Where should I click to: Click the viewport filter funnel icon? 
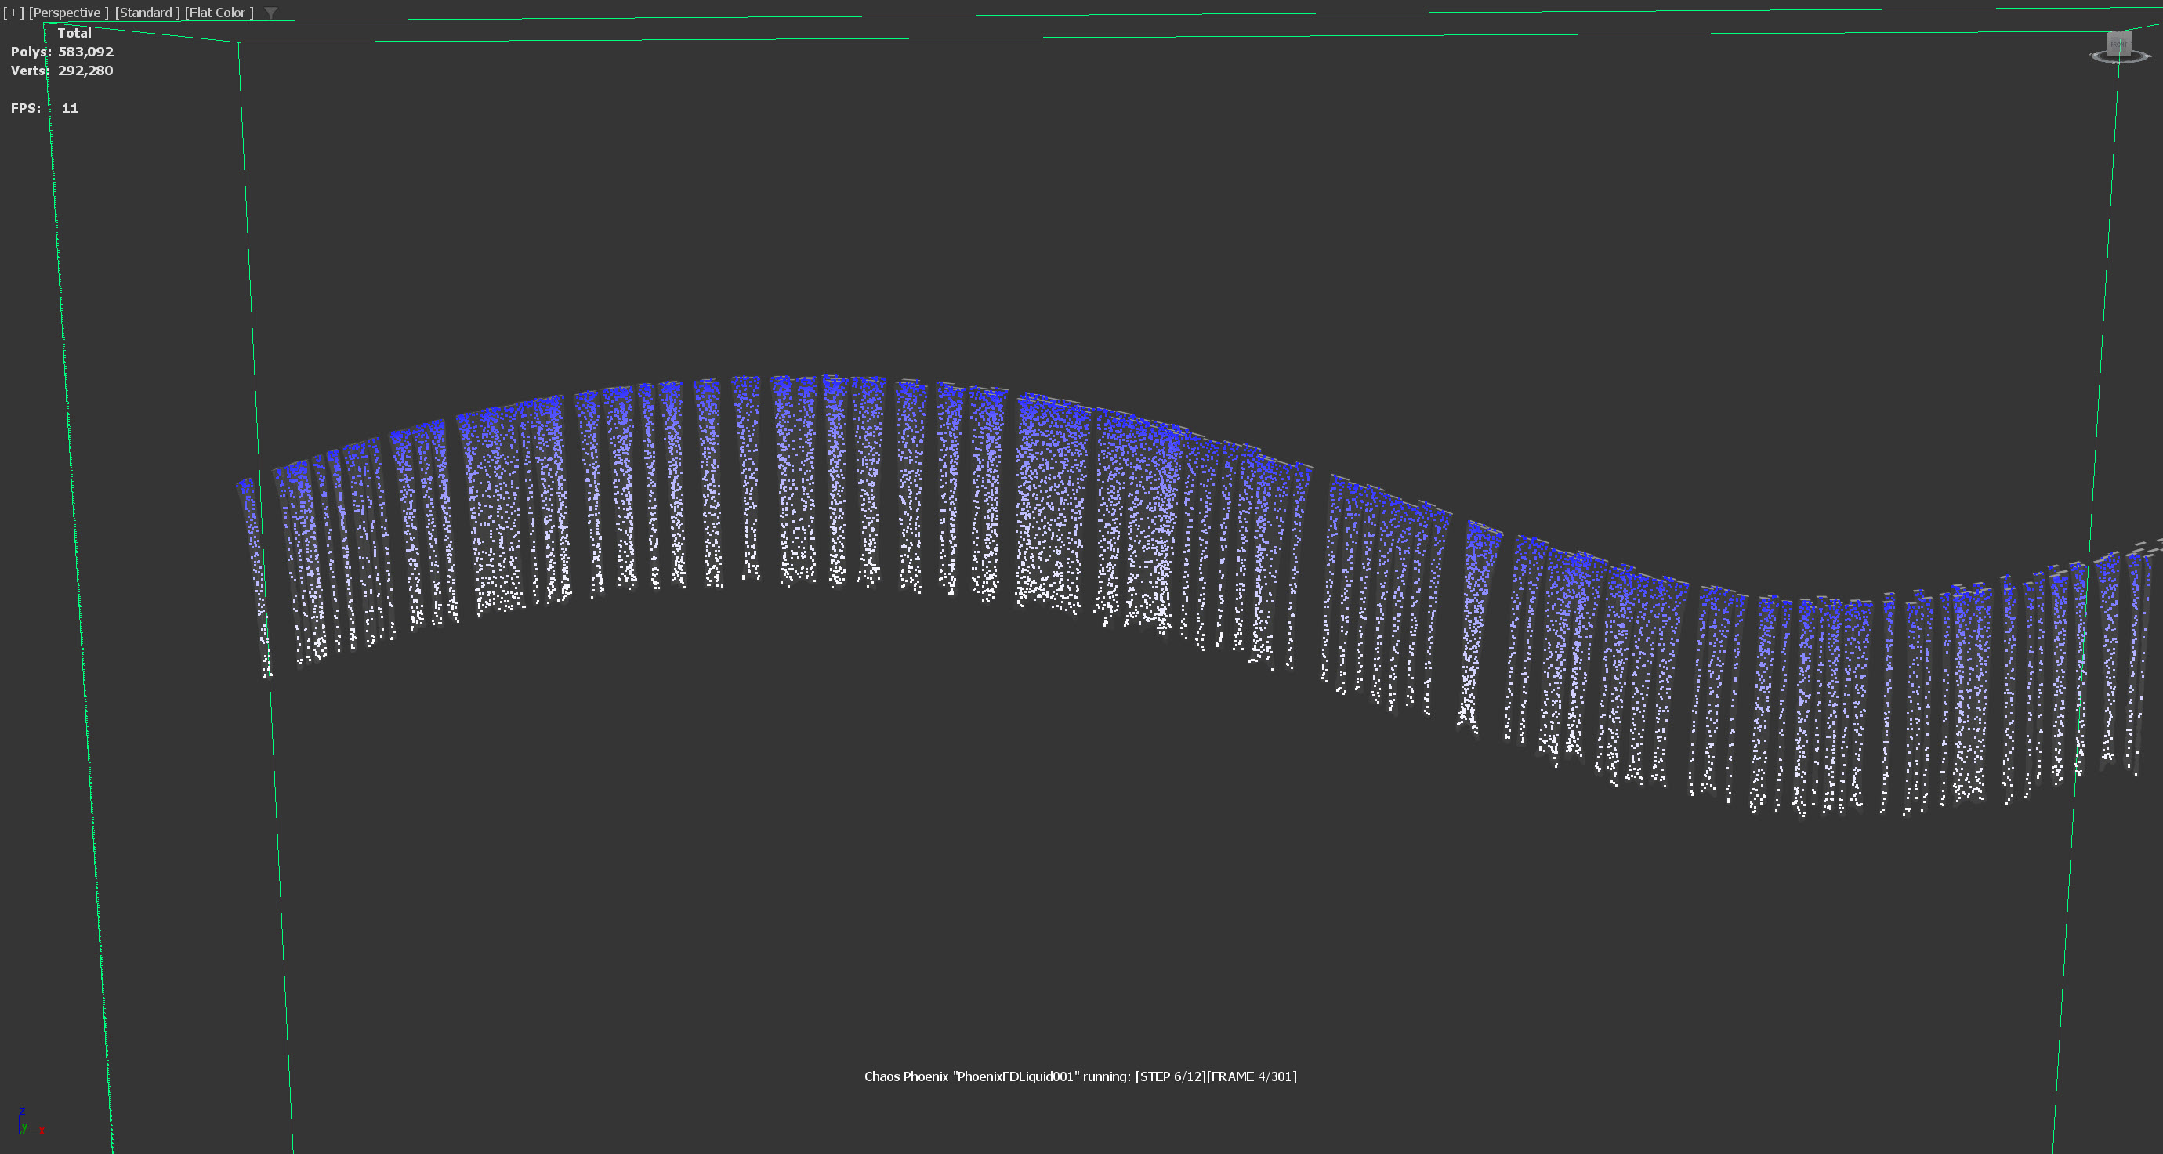(270, 13)
